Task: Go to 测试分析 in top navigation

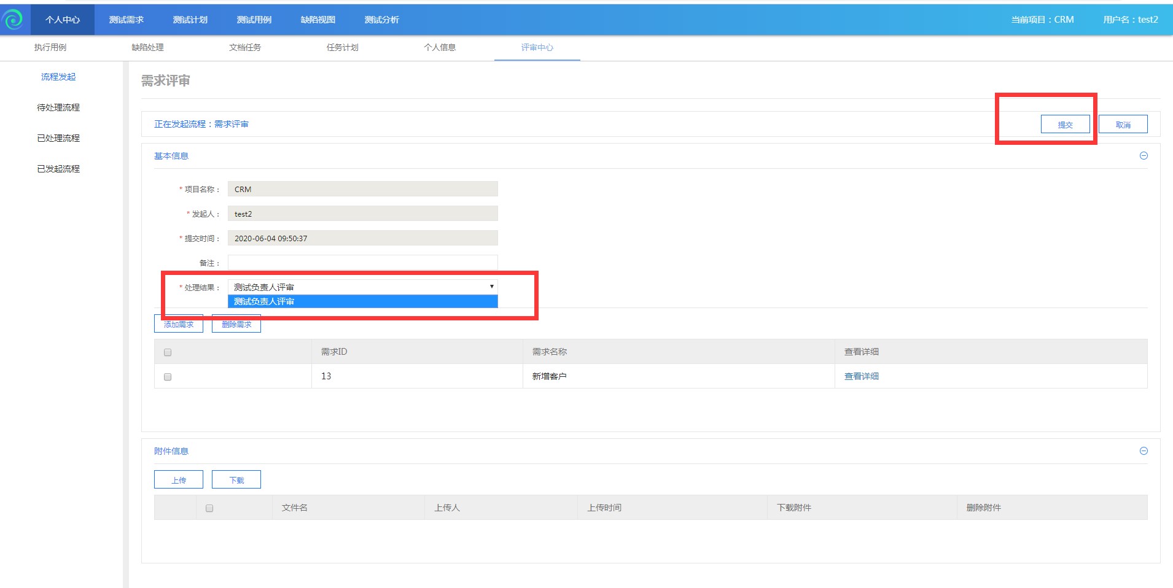Action: (381, 20)
